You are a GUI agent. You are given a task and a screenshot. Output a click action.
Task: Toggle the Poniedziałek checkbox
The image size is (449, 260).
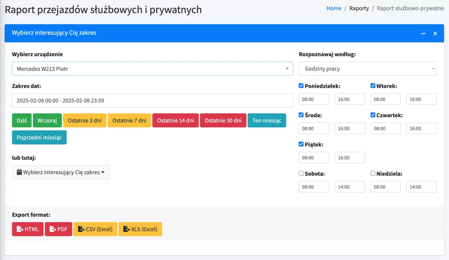301,86
